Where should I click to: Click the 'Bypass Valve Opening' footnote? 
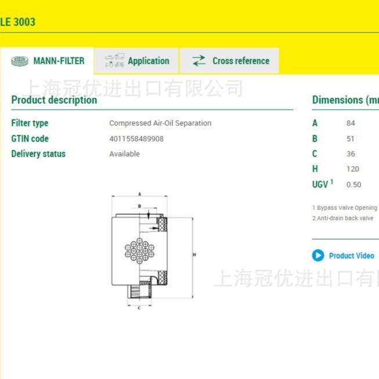tap(346, 208)
